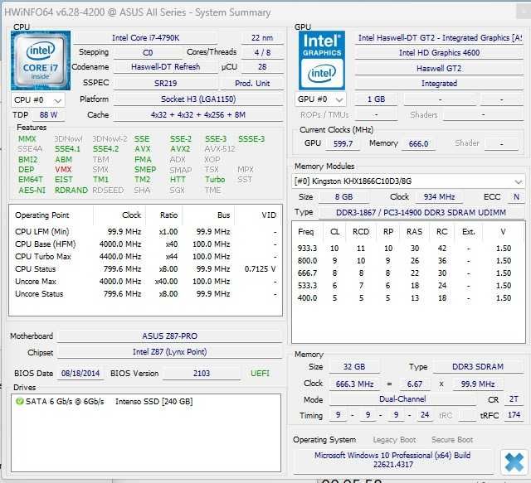
Task: Click the Prod. Unit field
Action: pyautogui.click(x=252, y=83)
